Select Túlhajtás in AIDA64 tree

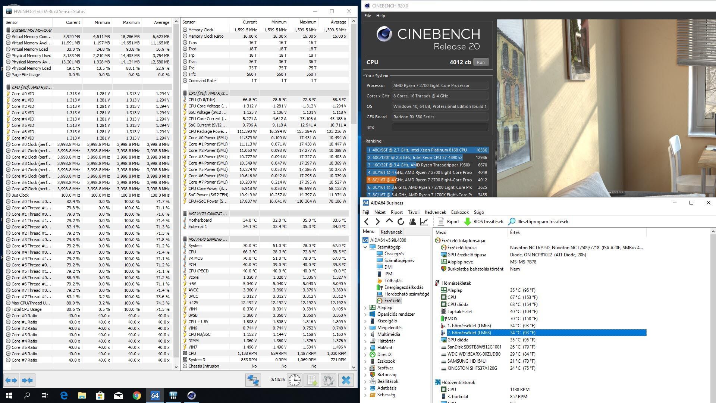click(393, 281)
